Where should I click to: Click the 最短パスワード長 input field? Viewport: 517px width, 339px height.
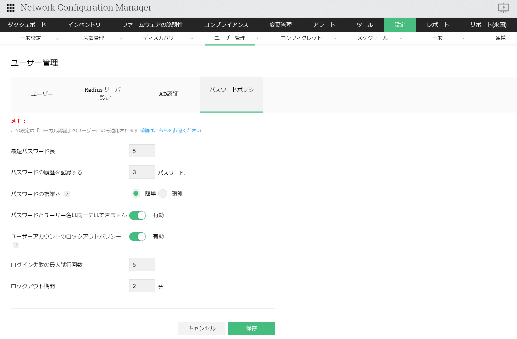point(142,151)
